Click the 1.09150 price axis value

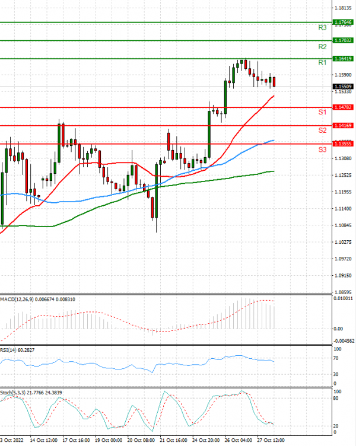click(x=343, y=276)
